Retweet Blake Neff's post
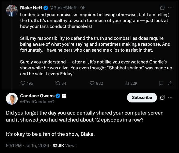This screenshot has width=179, height=153. [x=60, y=83]
